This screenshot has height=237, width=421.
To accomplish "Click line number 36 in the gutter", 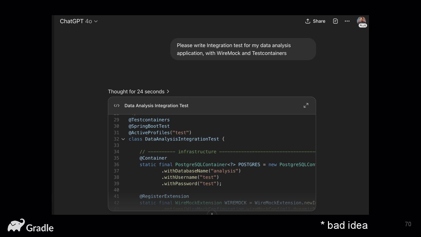I will [x=116, y=164].
